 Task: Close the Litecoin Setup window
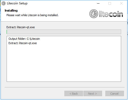121,3
